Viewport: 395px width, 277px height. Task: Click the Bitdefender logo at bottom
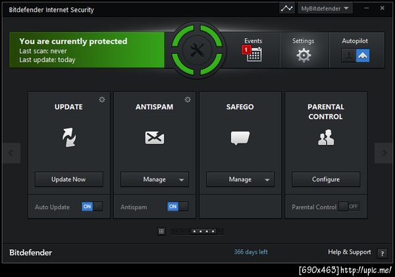(x=30, y=252)
